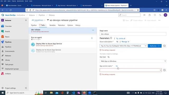Click the Authorize button
This screenshot has height=95, width=169.
pos(153,46)
